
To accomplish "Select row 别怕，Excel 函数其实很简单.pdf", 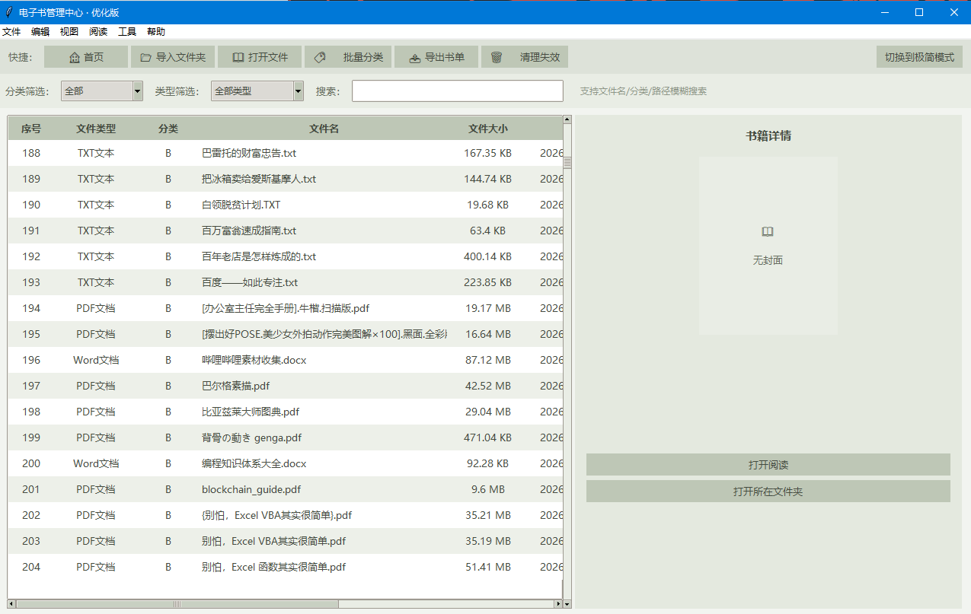I will (x=286, y=567).
